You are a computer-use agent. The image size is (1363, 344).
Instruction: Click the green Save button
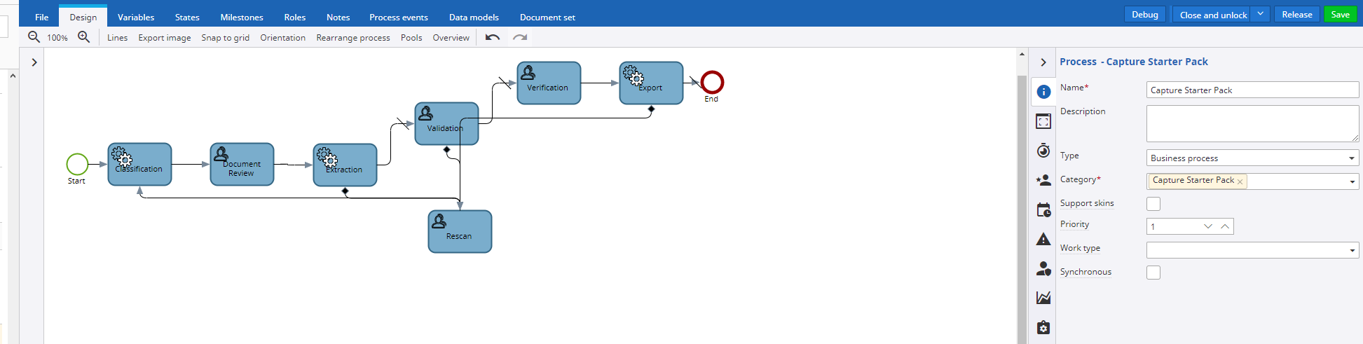point(1340,15)
